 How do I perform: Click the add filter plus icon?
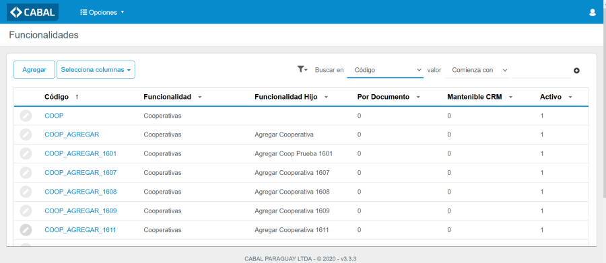pos(576,71)
